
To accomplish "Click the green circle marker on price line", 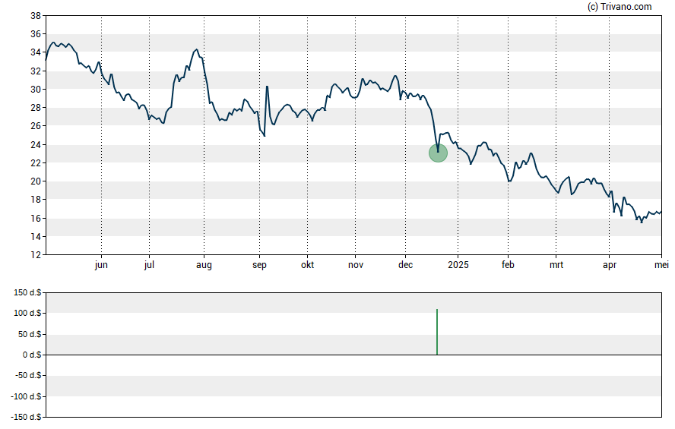I will (439, 153).
